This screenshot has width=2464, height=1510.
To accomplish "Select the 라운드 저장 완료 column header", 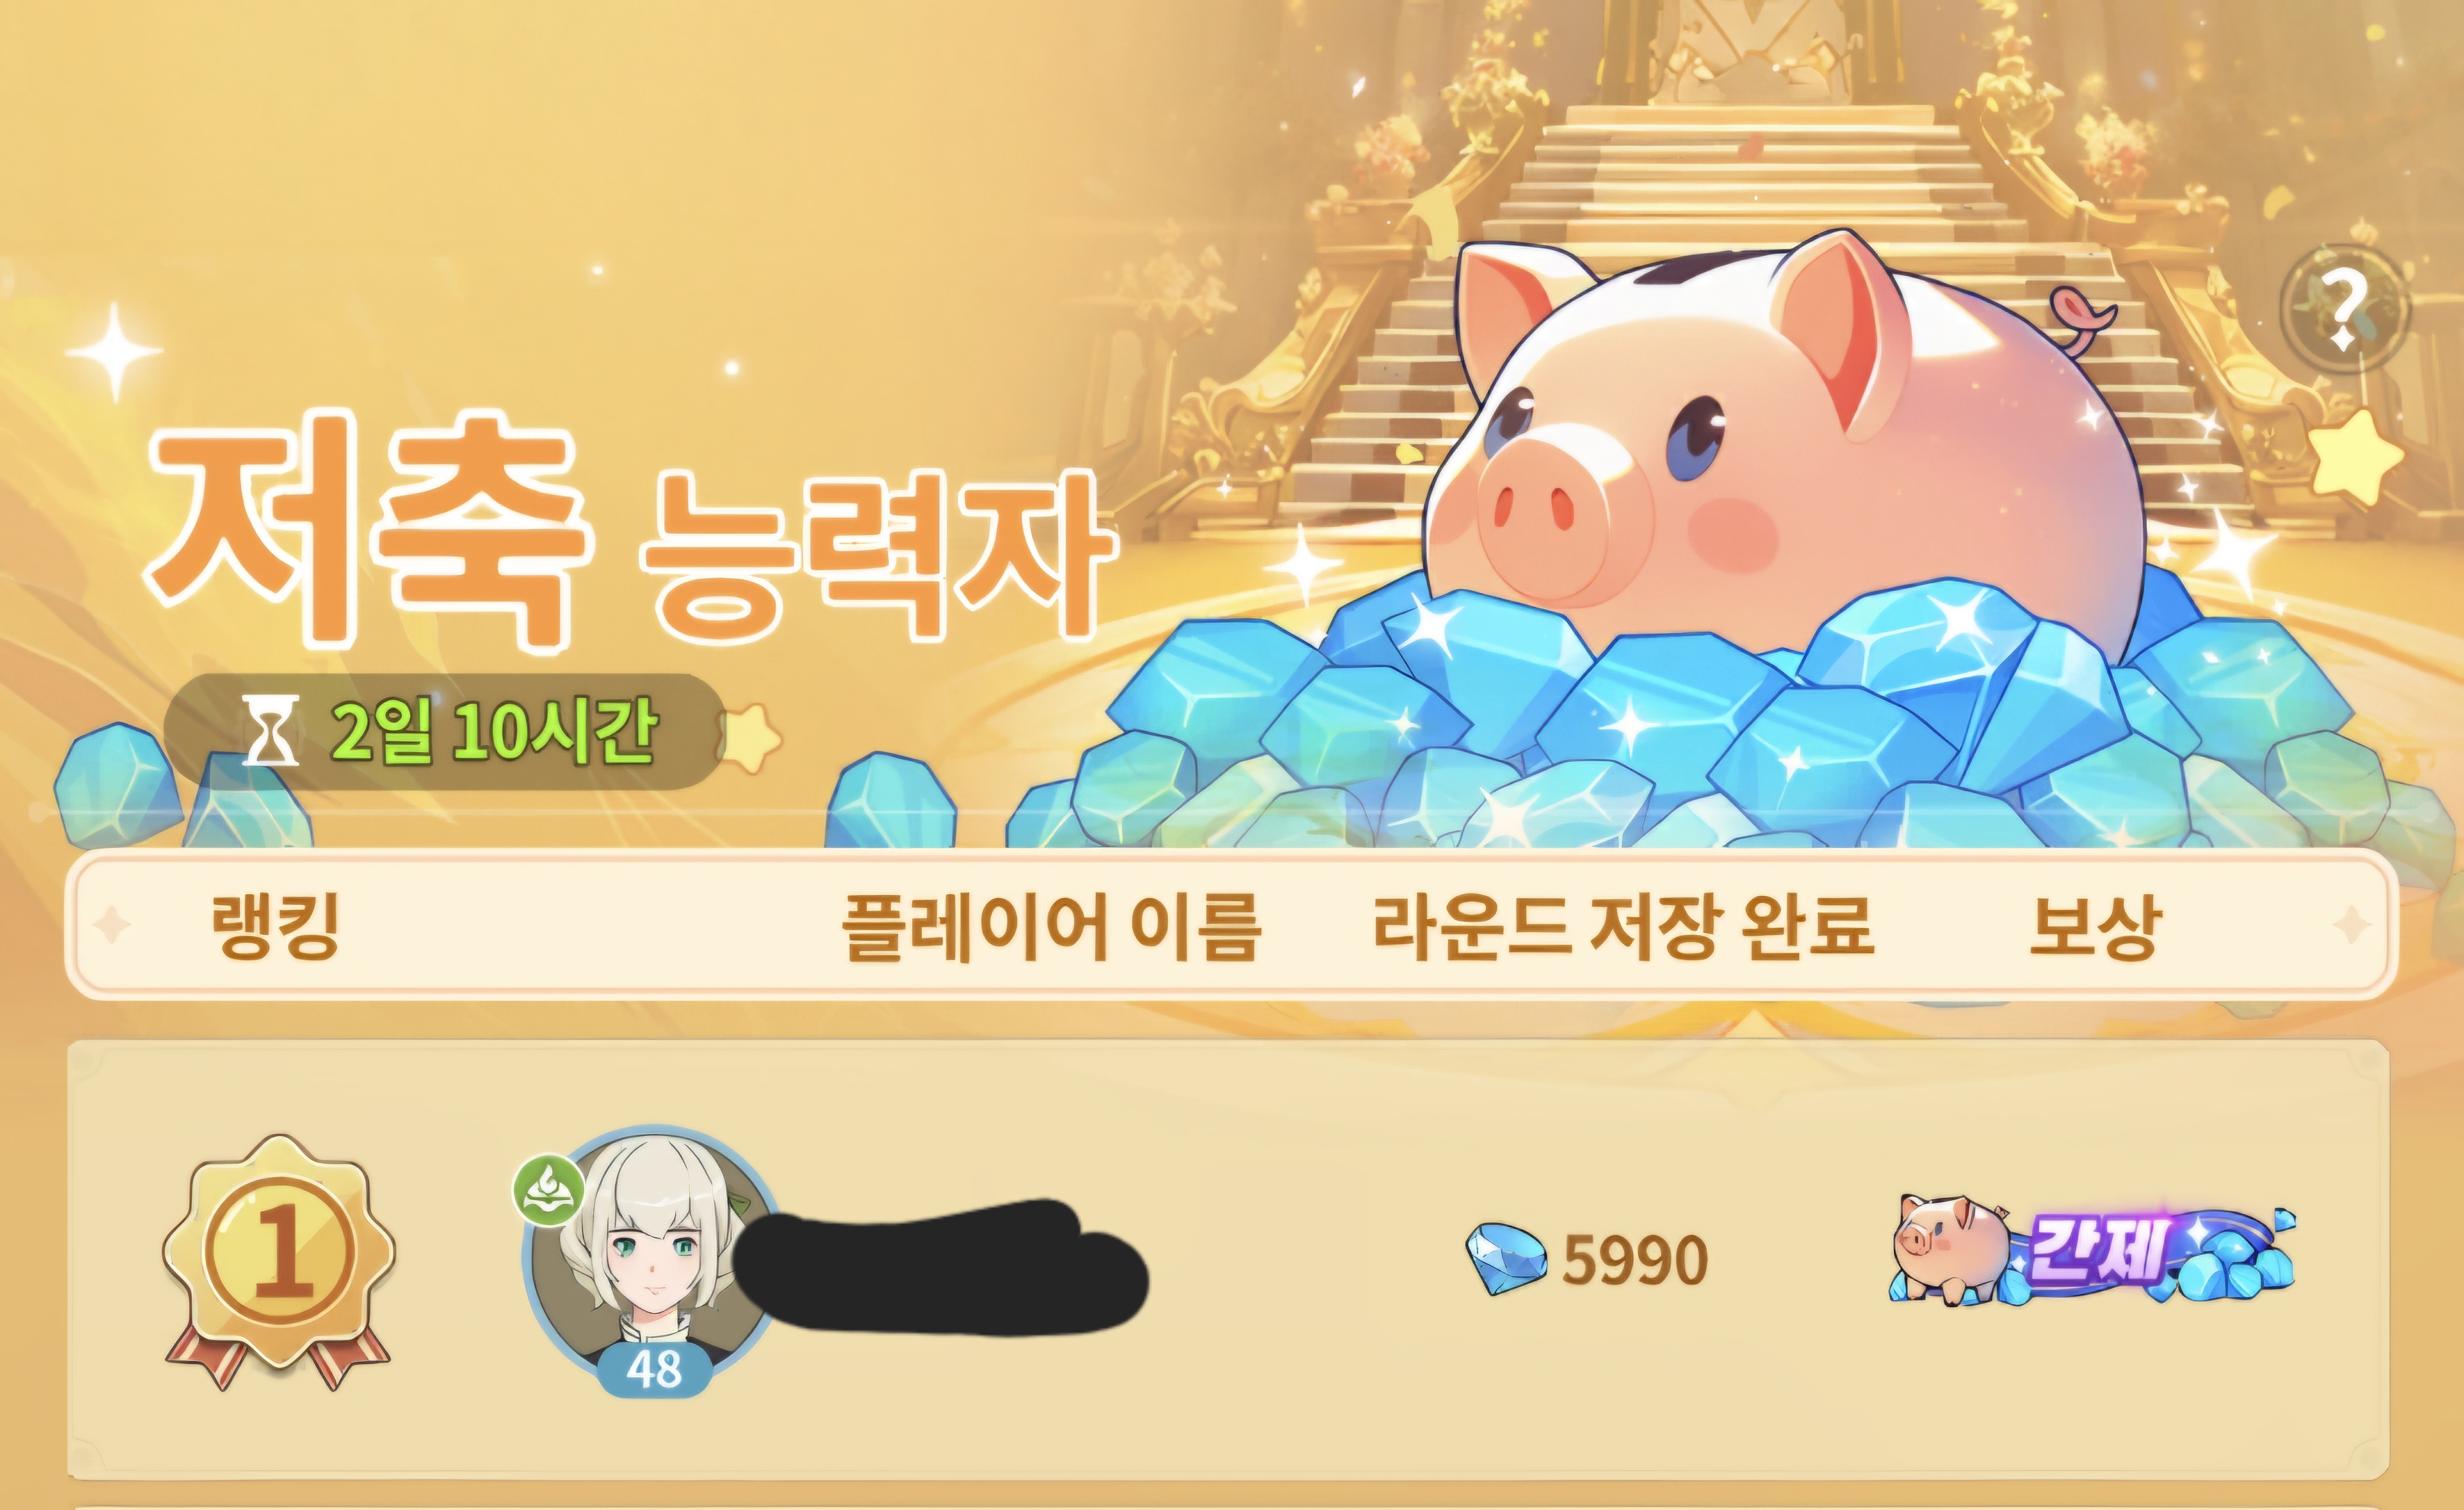I will point(1623,925).
